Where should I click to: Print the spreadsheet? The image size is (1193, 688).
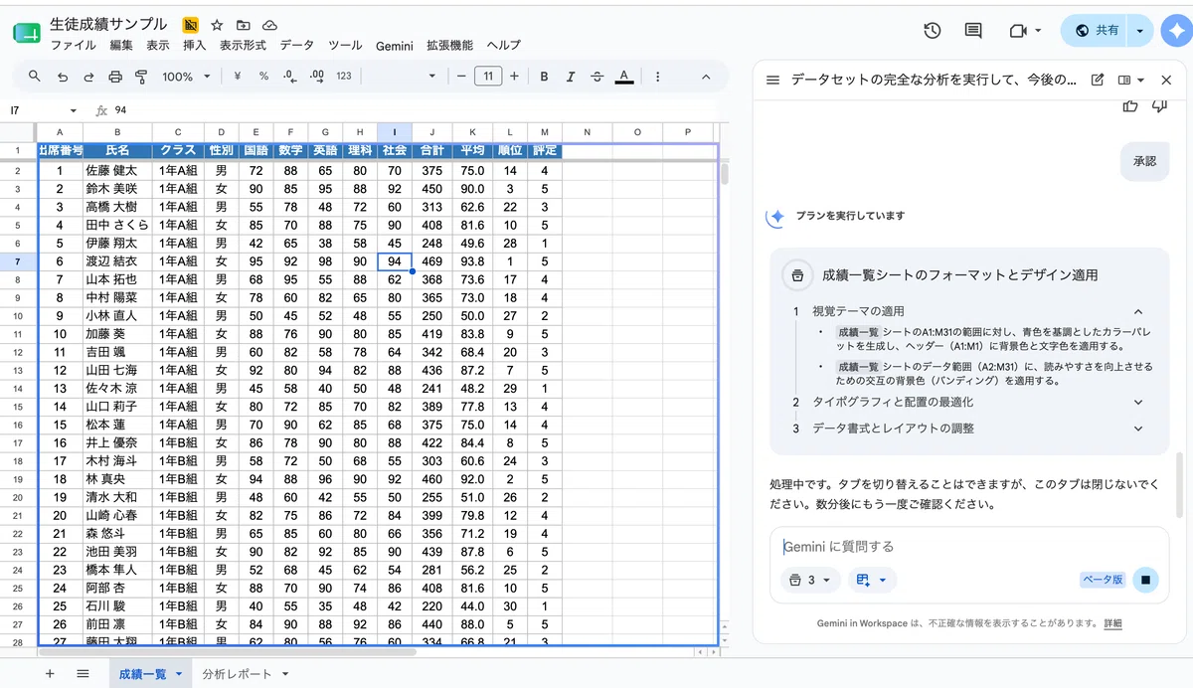tap(115, 77)
